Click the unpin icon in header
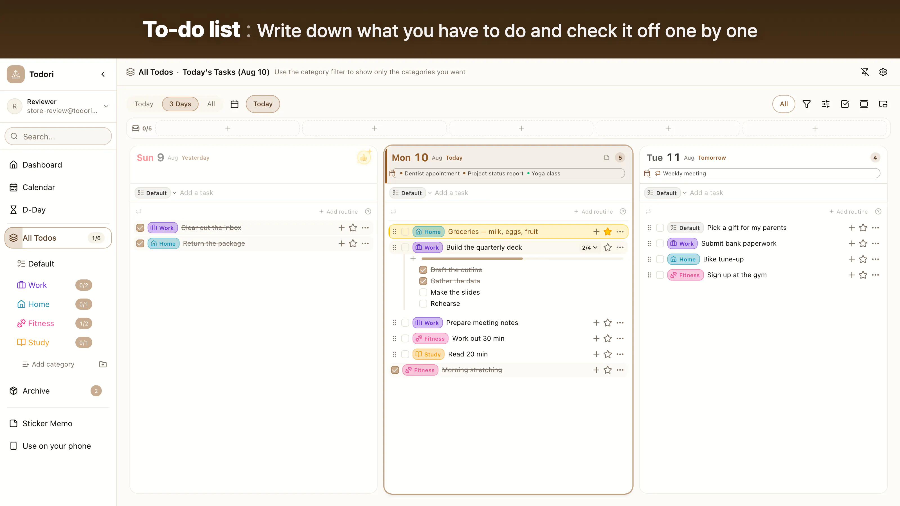900x506 pixels. [865, 72]
